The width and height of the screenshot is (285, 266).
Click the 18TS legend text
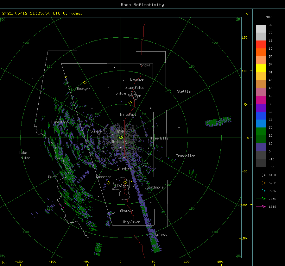[x=272, y=207]
